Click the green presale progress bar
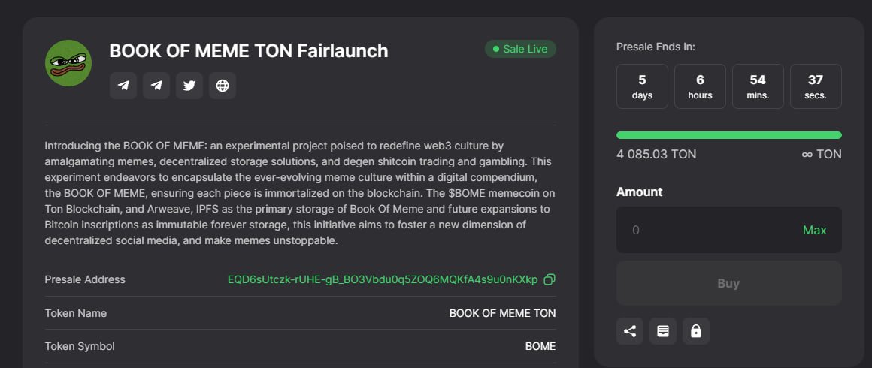The height and width of the screenshot is (368, 872). pos(728,135)
